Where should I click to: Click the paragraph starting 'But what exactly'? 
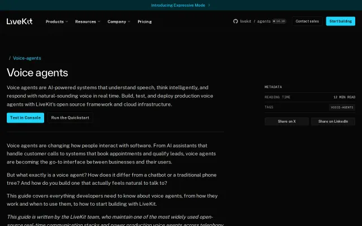click(x=112, y=179)
